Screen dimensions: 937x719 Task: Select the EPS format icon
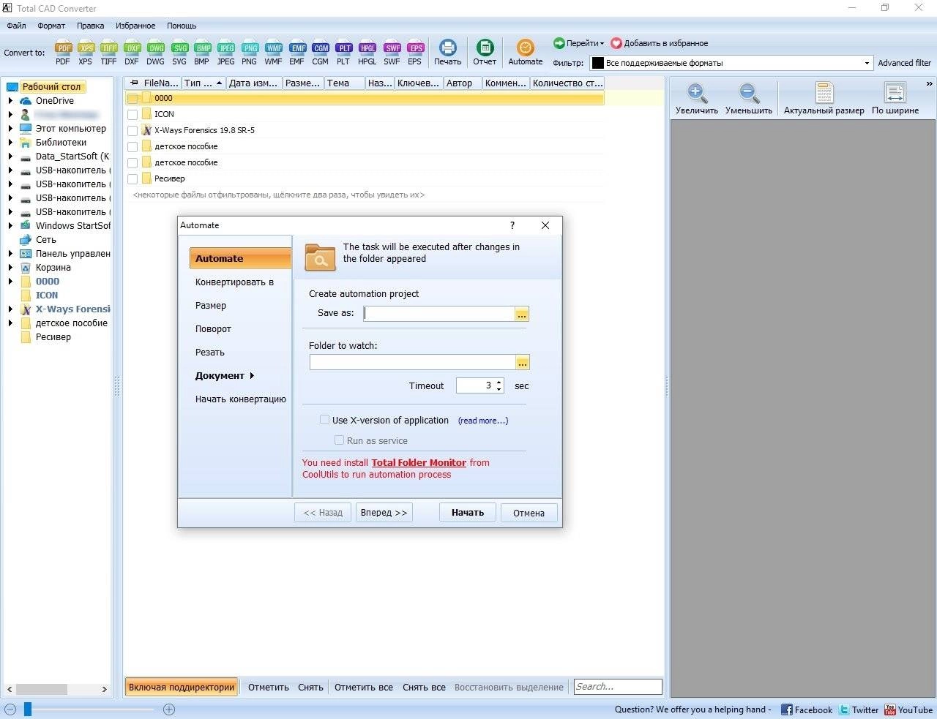point(415,52)
